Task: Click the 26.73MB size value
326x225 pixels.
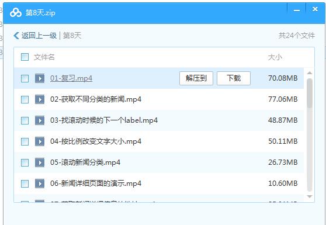Action: [283, 162]
